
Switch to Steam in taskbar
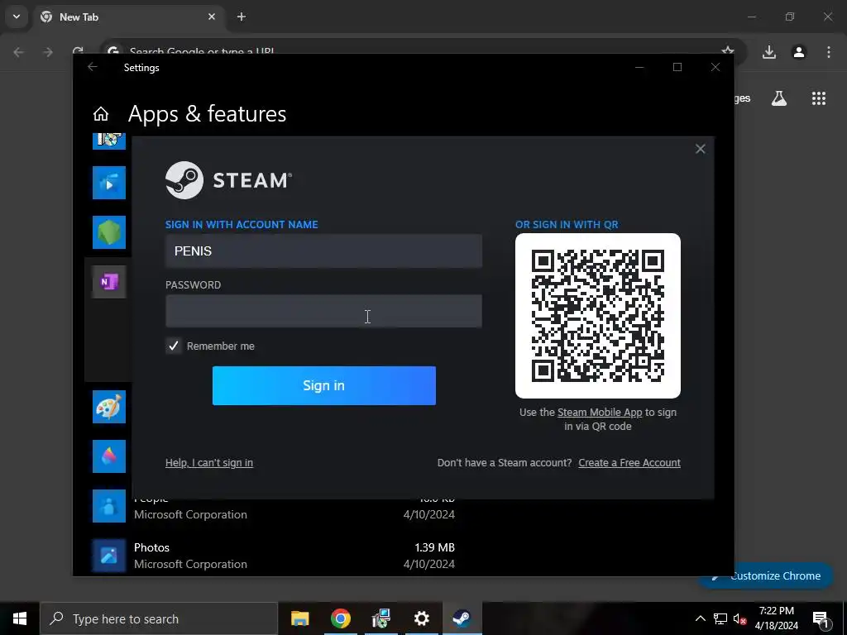pos(462,618)
